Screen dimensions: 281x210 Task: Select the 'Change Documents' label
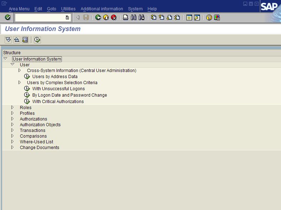pos(39,148)
